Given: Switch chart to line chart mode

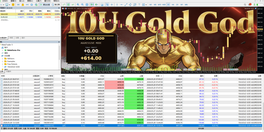Looking at the screenshot, I should [x=73, y=5].
